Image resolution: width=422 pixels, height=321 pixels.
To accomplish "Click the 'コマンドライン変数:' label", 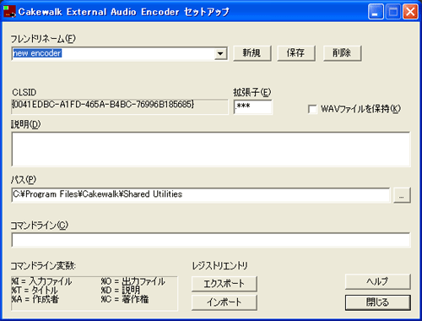I will tap(43, 266).
